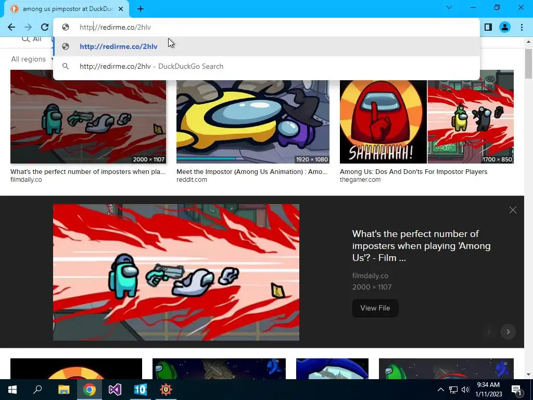Click the forward navigation arrow

[x=28, y=27]
